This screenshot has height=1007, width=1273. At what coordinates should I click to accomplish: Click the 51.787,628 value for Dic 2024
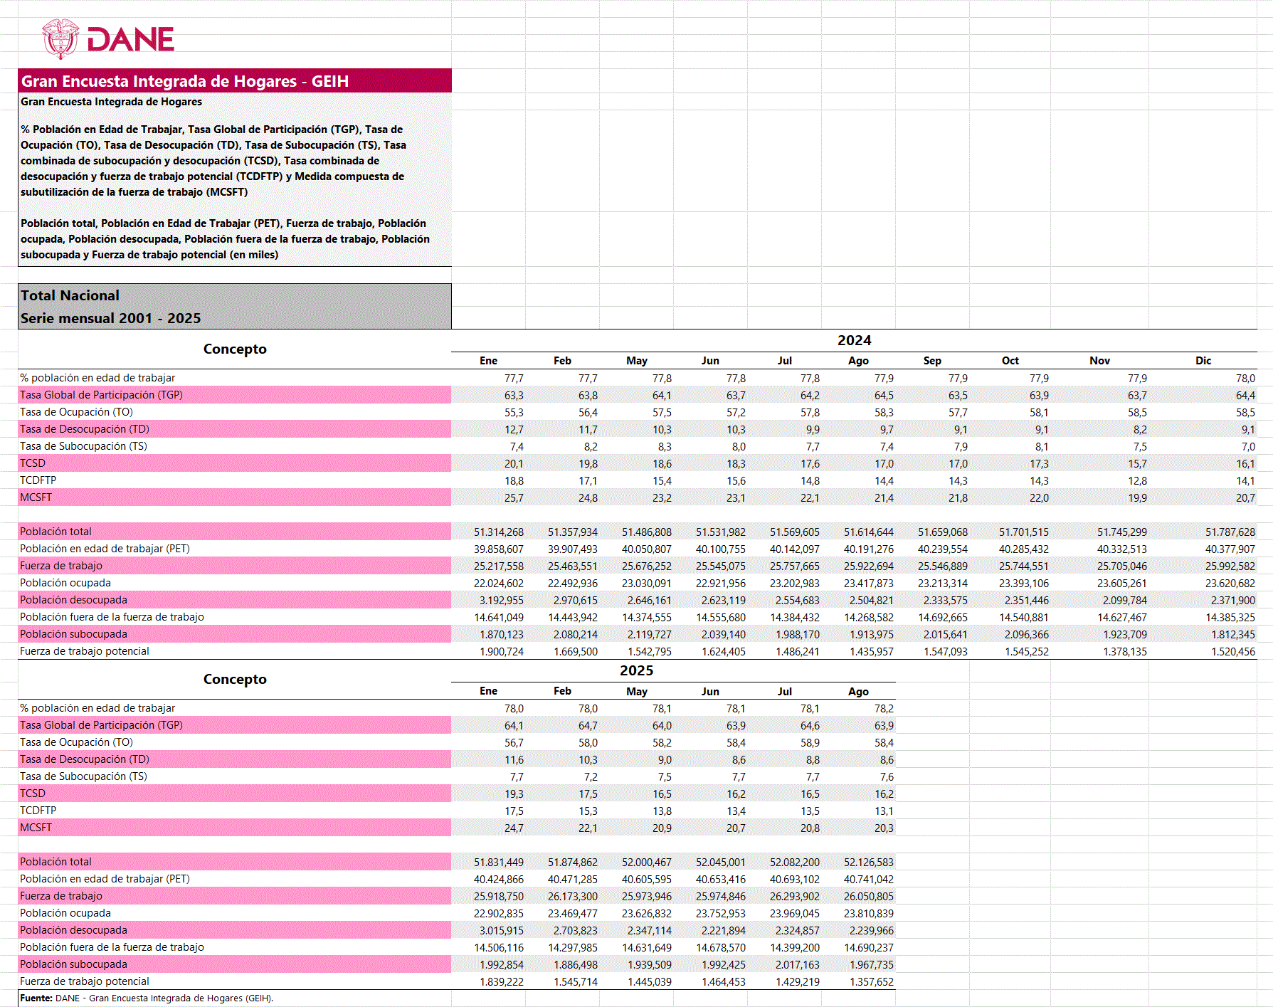point(1230,532)
